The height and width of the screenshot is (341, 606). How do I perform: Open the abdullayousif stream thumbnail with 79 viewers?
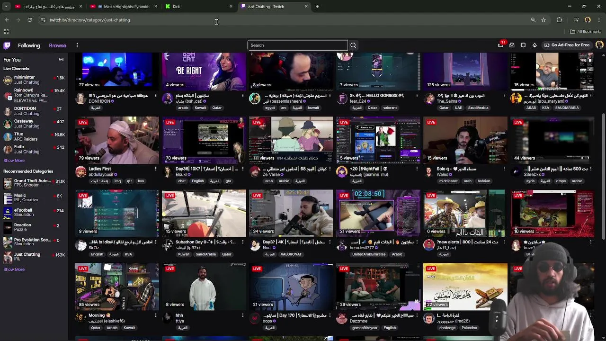tap(117, 140)
